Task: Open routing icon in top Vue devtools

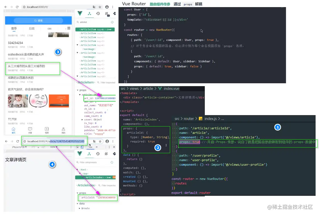Action: 114,13
